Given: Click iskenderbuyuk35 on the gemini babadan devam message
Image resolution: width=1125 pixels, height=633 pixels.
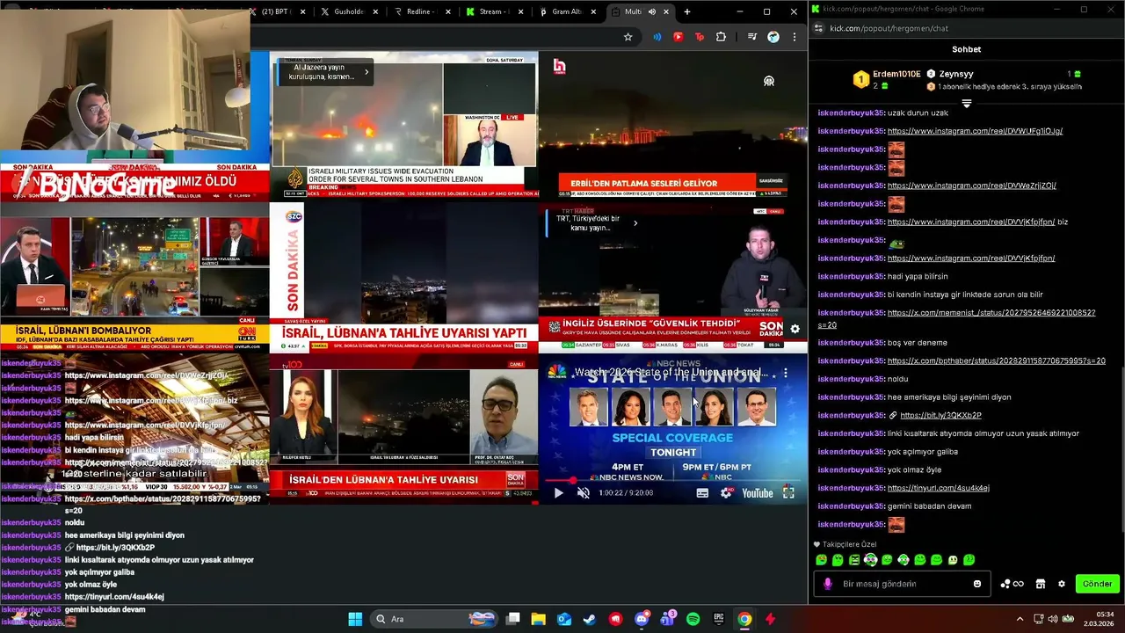Looking at the screenshot, I should click(850, 506).
